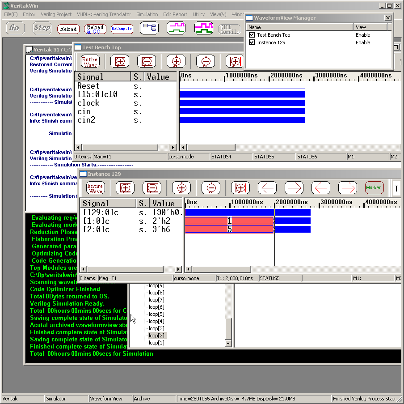Zoom-out box icon in Instance 129
Image resolution: width=404 pixels, height=404 pixels.
click(x=152, y=188)
